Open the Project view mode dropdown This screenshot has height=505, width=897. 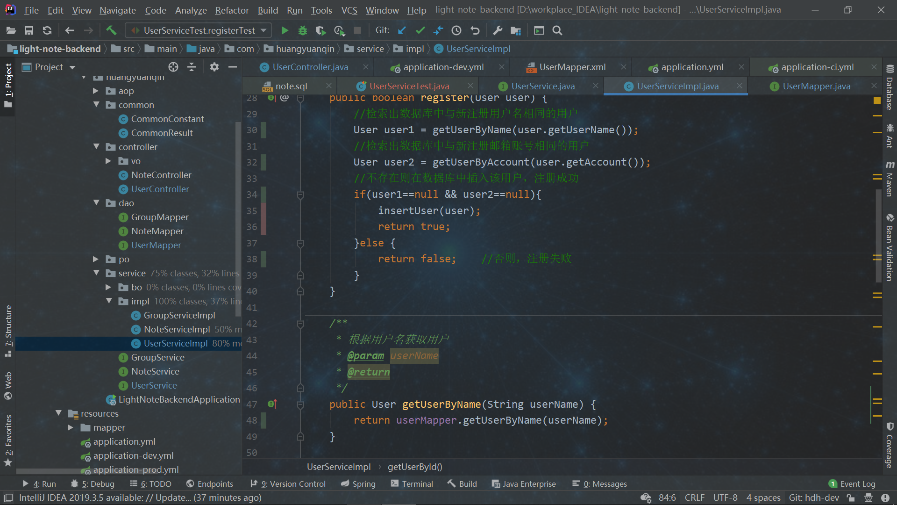click(72, 67)
